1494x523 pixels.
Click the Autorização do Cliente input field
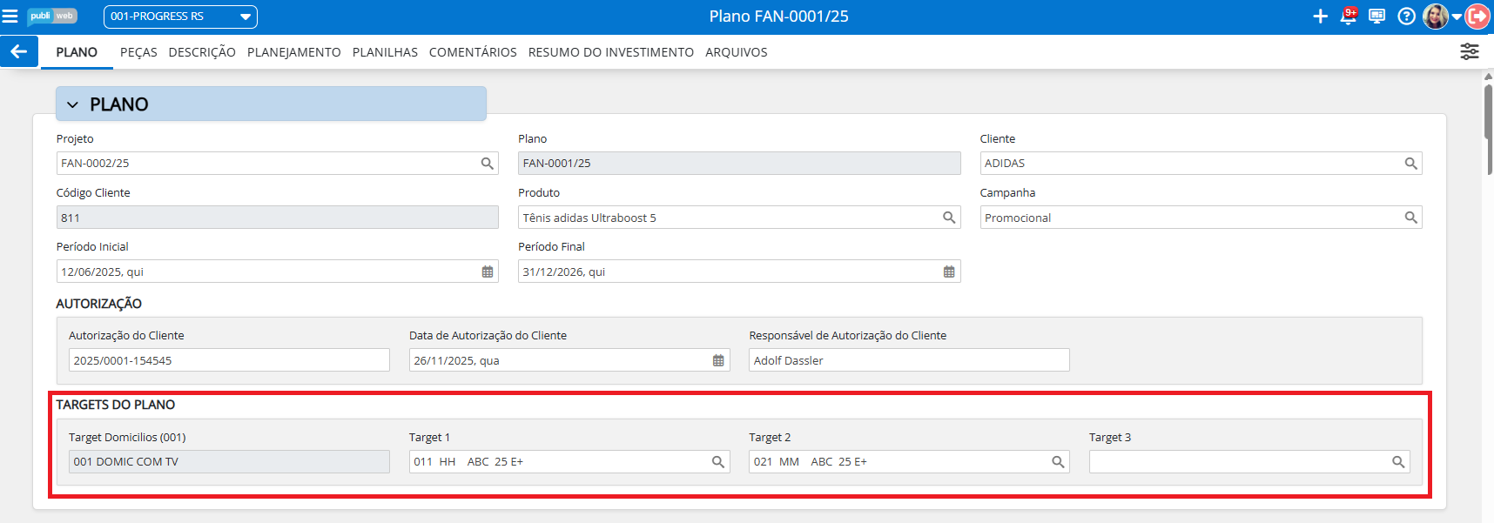coord(229,360)
